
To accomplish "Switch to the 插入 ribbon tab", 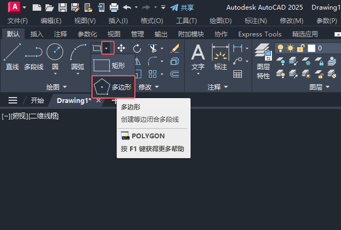I will (37, 34).
